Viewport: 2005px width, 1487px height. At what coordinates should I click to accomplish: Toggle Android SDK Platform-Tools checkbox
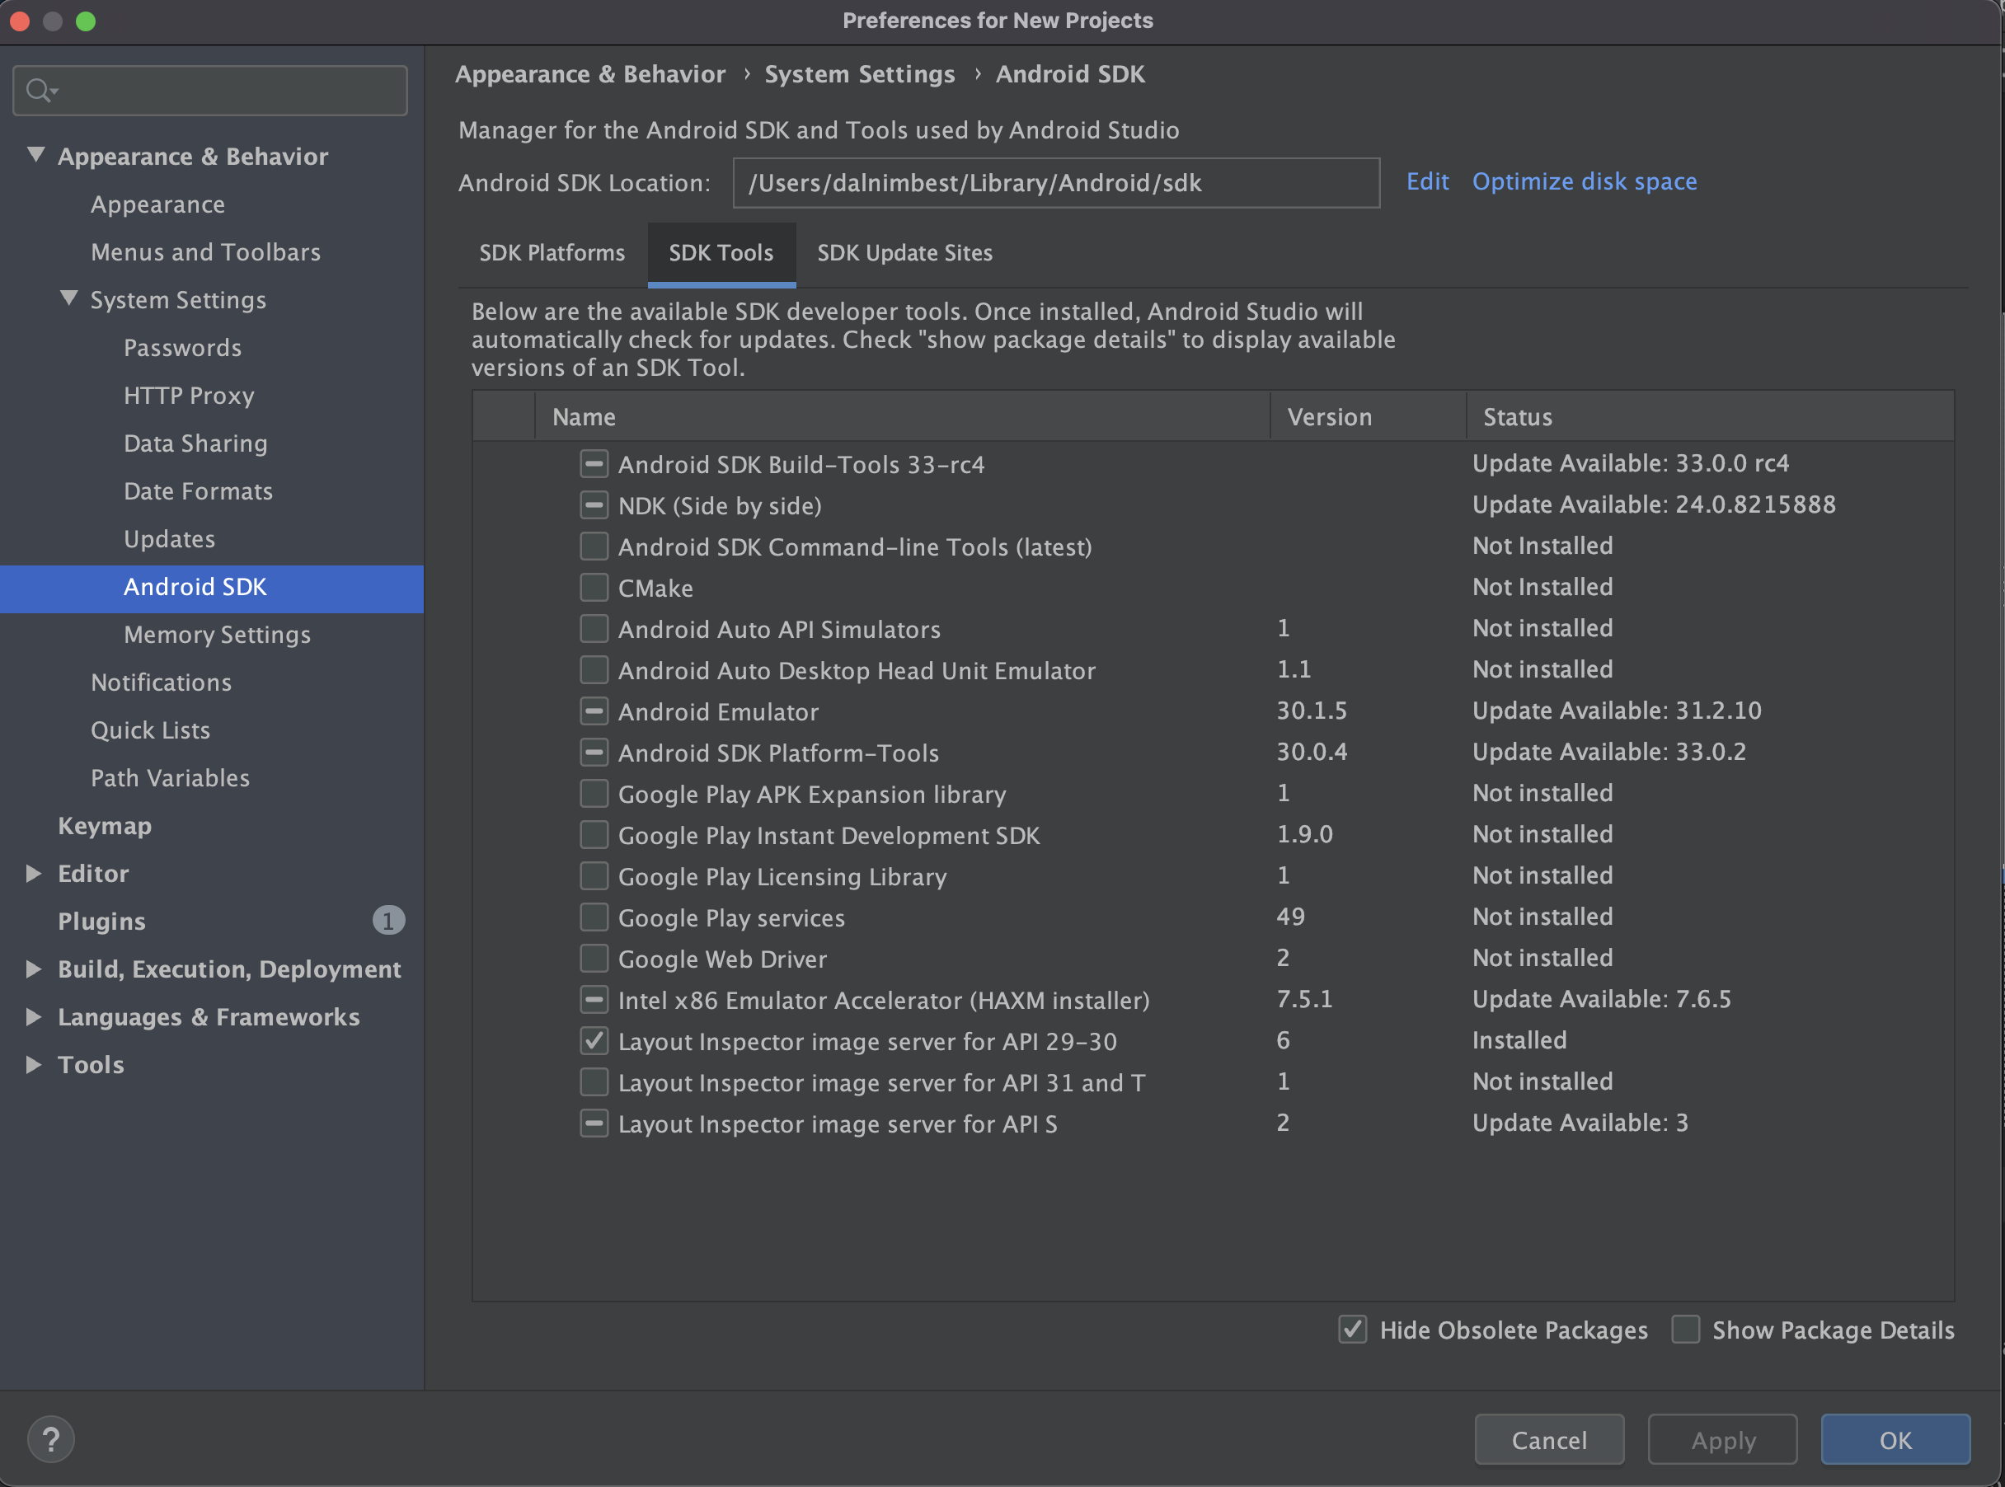tap(594, 753)
